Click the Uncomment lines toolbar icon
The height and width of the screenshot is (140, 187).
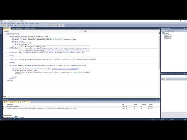28,25
